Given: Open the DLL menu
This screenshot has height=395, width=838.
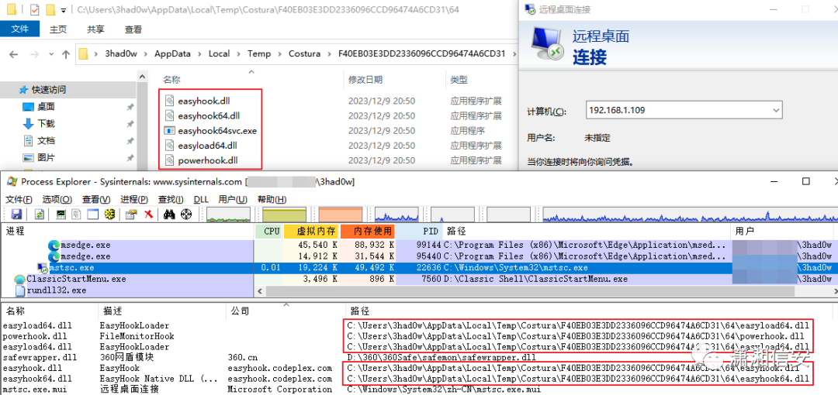Looking at the screenshot, I should (201, 199).
